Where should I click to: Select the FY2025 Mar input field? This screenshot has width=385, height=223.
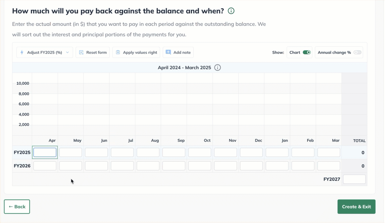click(x=329, y=152)
